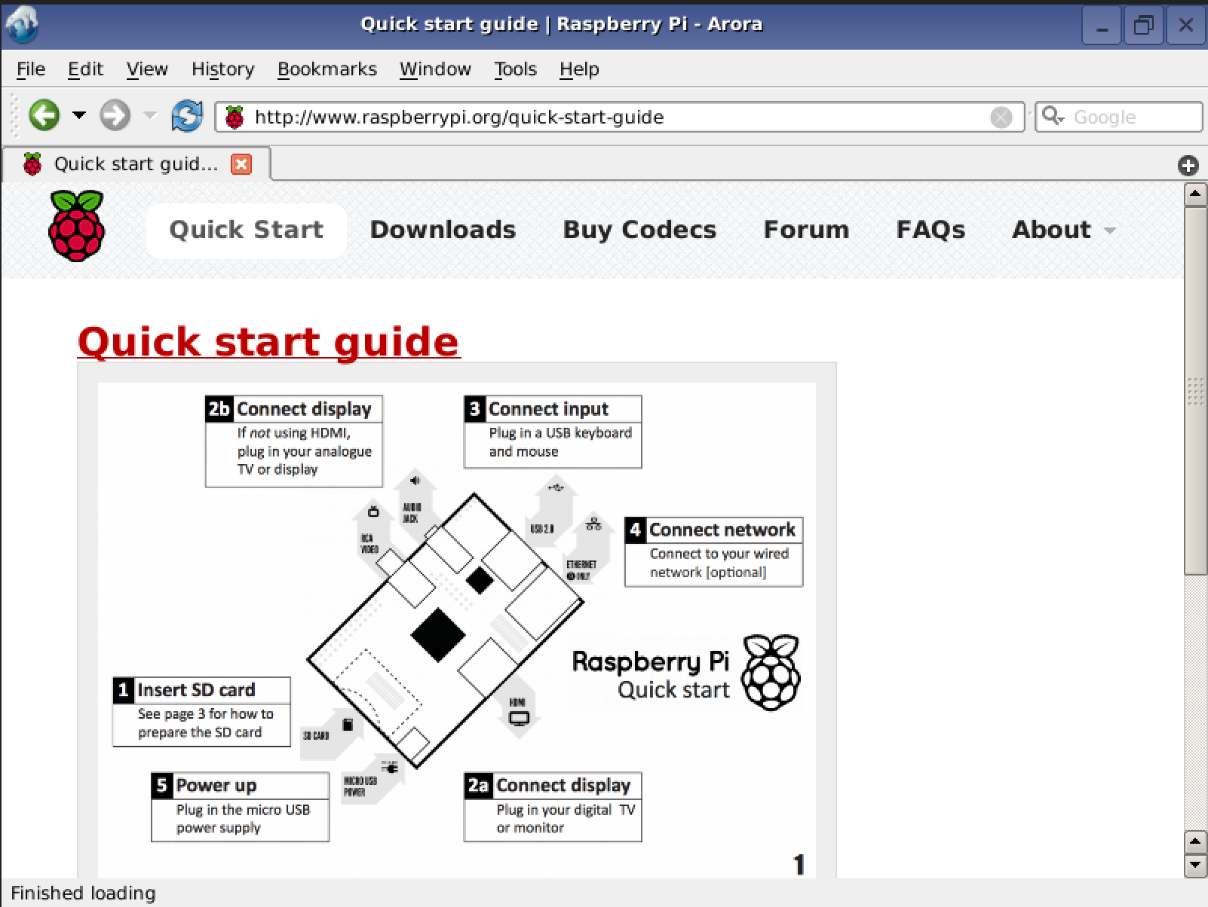Viewport: 1208px width, 907px height.
Task: Click the down arrow on the vertical scrollbar
Action: (1194, 863)
